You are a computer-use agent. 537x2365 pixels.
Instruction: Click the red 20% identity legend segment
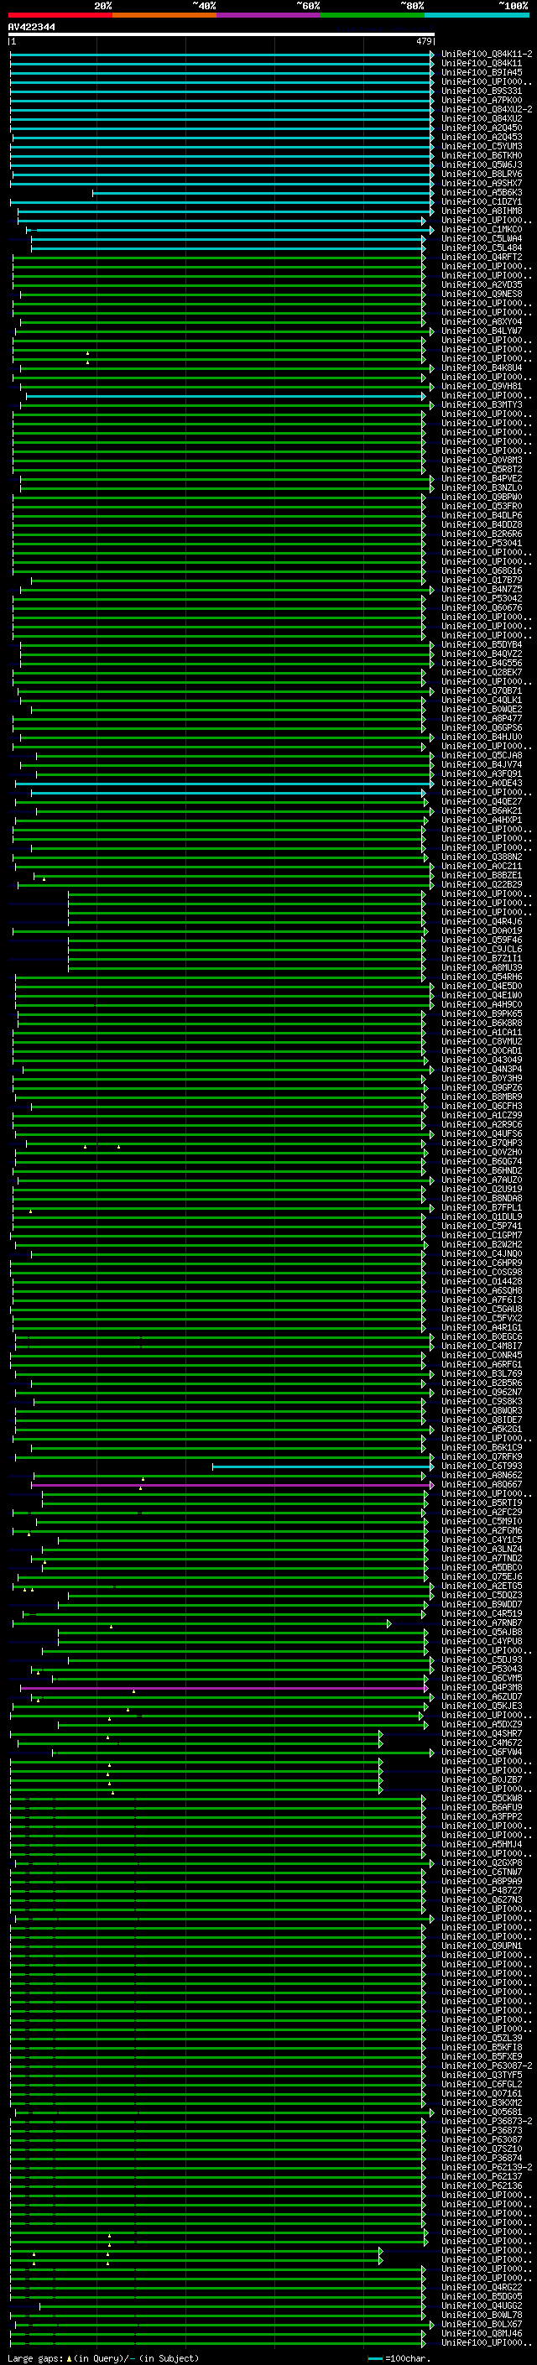pyautogui.click(x=60, y=15)
